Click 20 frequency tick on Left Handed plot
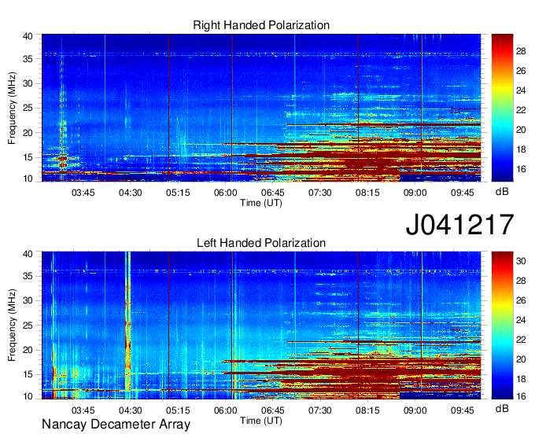This screenshot has height=434, width=535. [28, 350]
